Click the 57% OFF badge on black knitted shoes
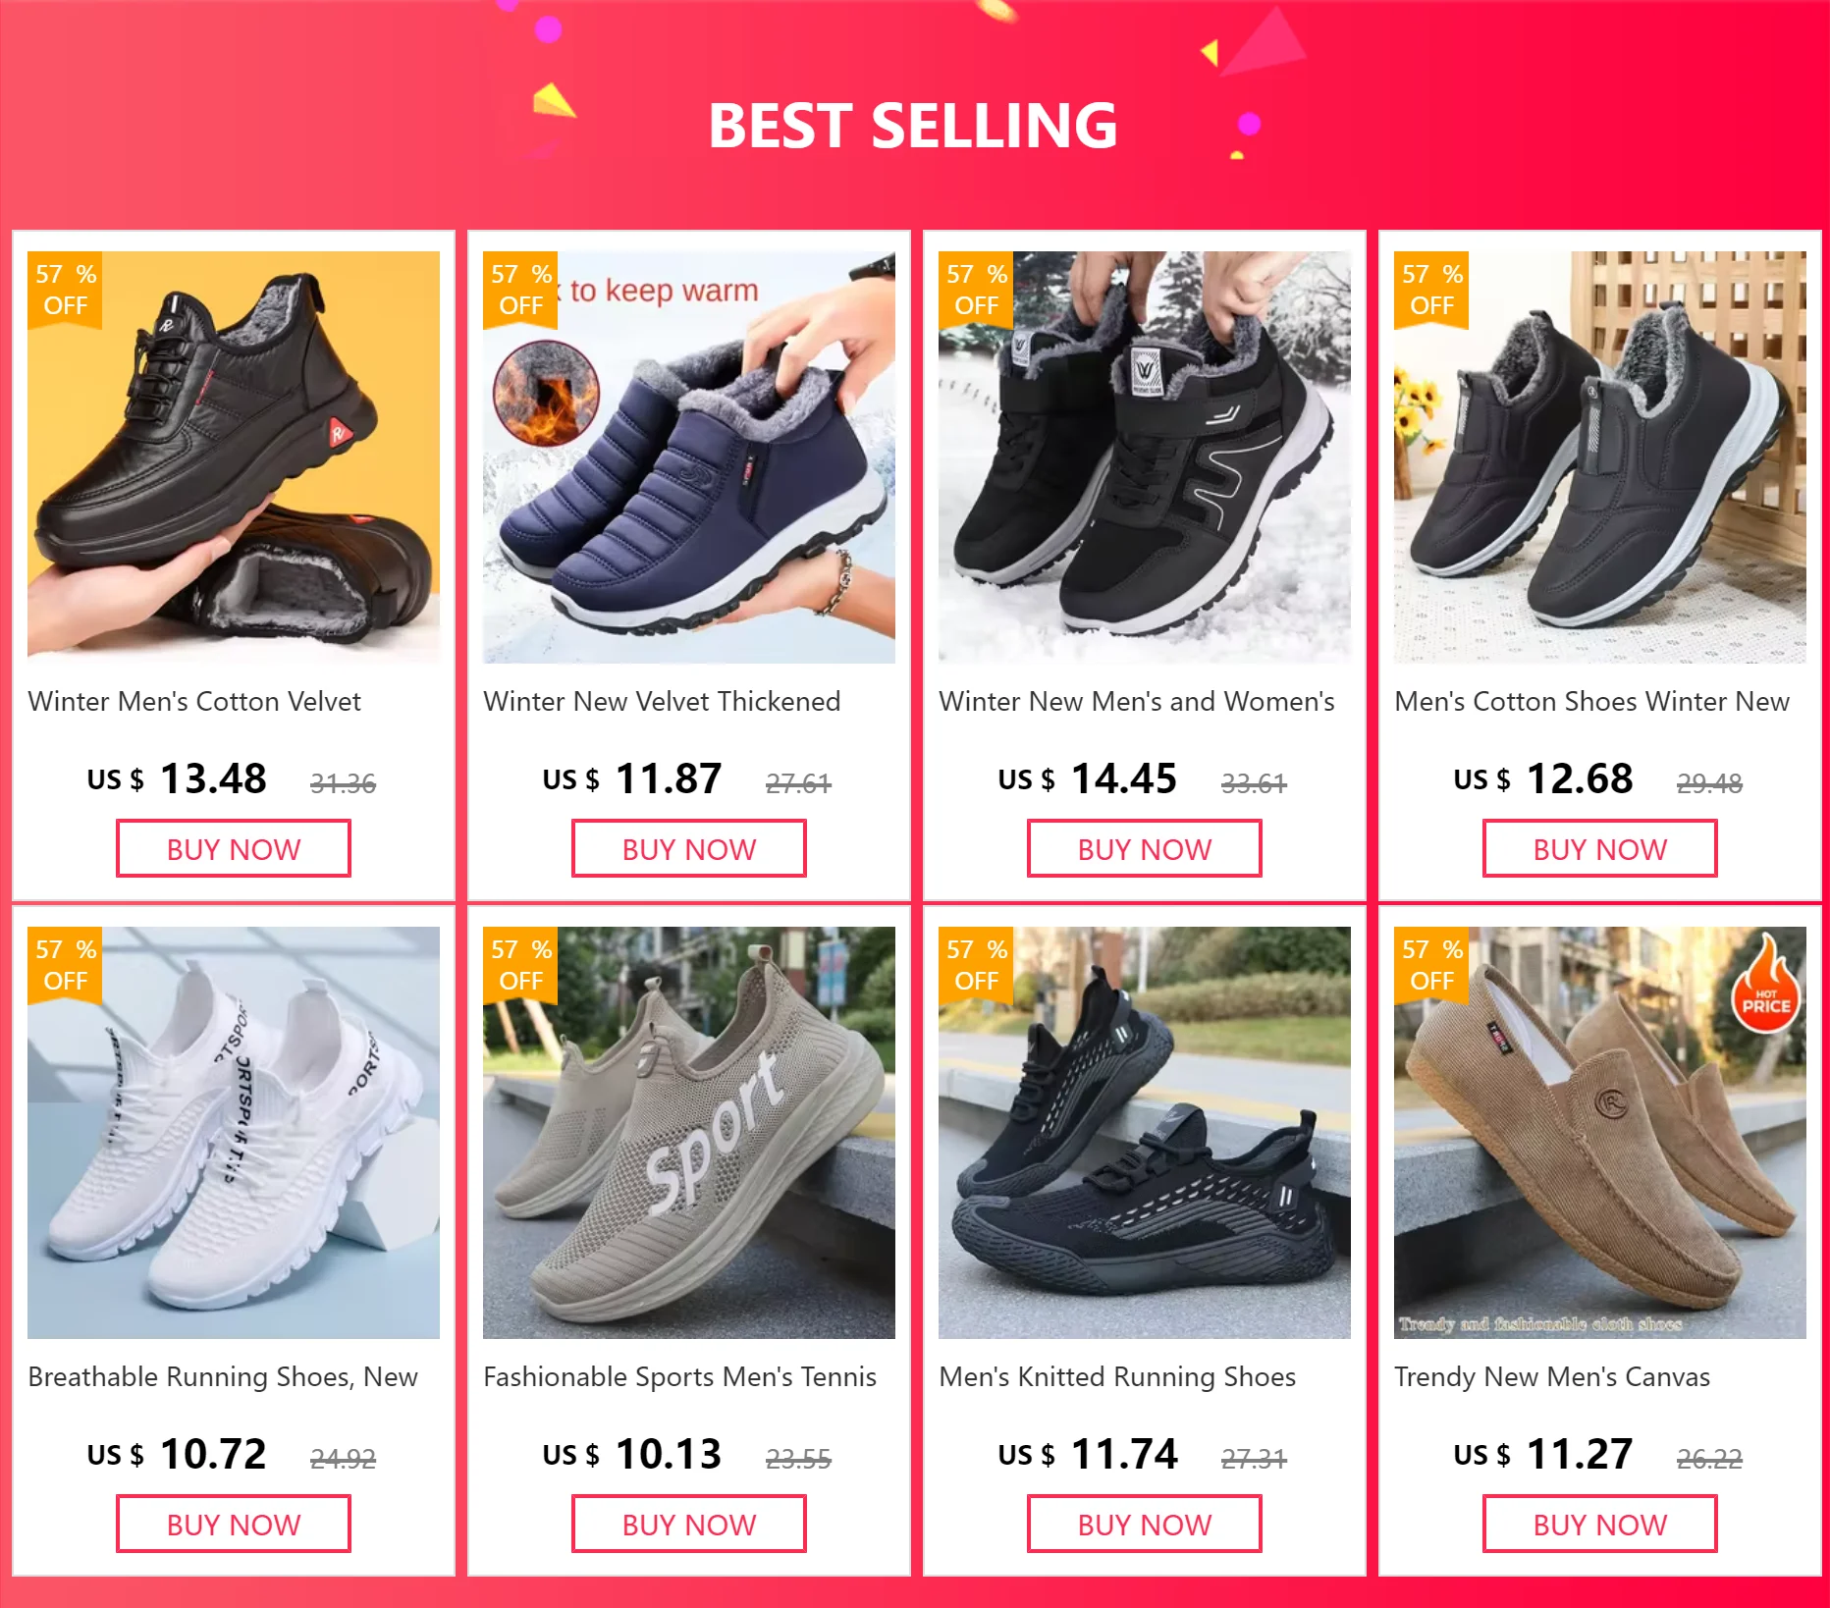The height and width of the screenshot is (1608, 1830). 976,965
